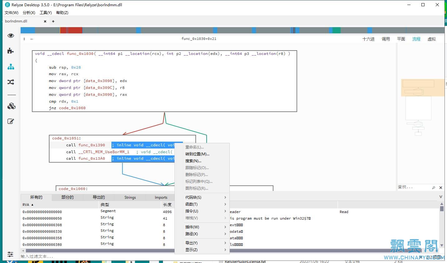The width and height of the screenshot is (447, 263).
Task: Open the edit notes sidebar icon
Action: (11, 121)
